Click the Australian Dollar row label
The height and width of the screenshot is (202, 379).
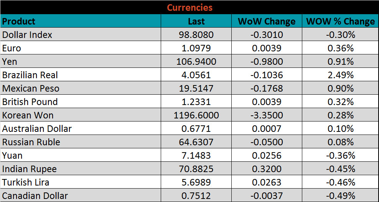coord(37,129)
